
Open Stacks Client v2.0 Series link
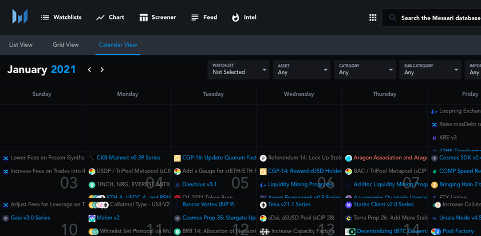pyautogui.click(x=384, y=205)
